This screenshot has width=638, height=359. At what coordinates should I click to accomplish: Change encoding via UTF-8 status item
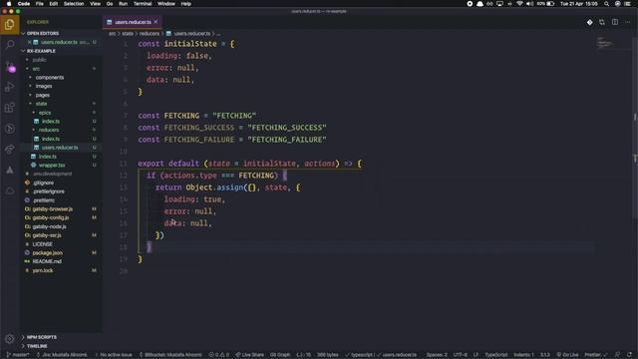[461, 355]
